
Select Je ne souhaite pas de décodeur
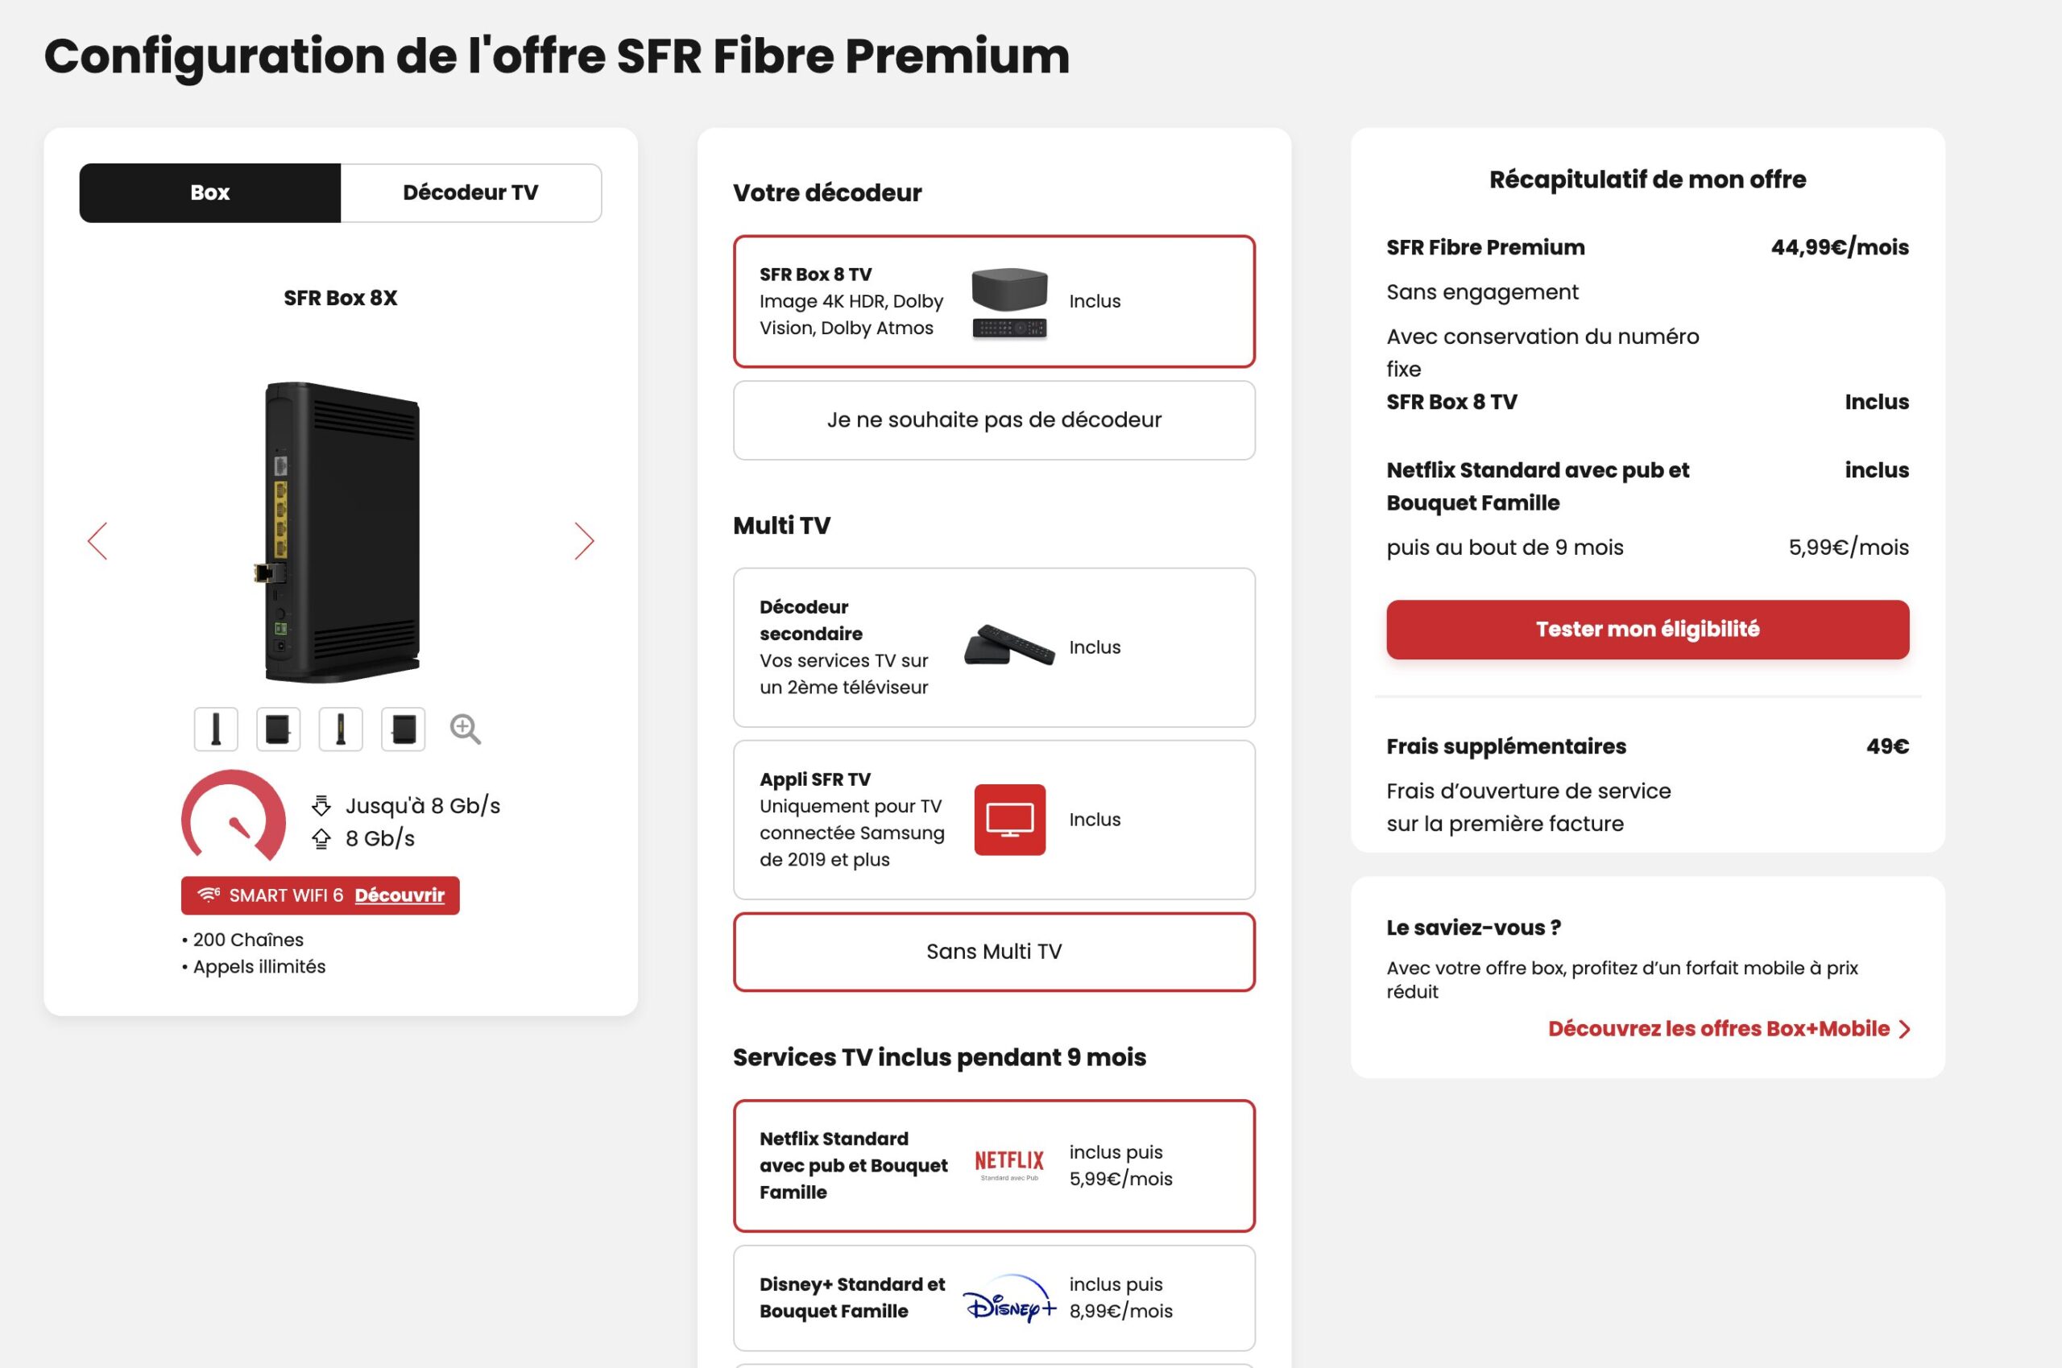[994, 419]
